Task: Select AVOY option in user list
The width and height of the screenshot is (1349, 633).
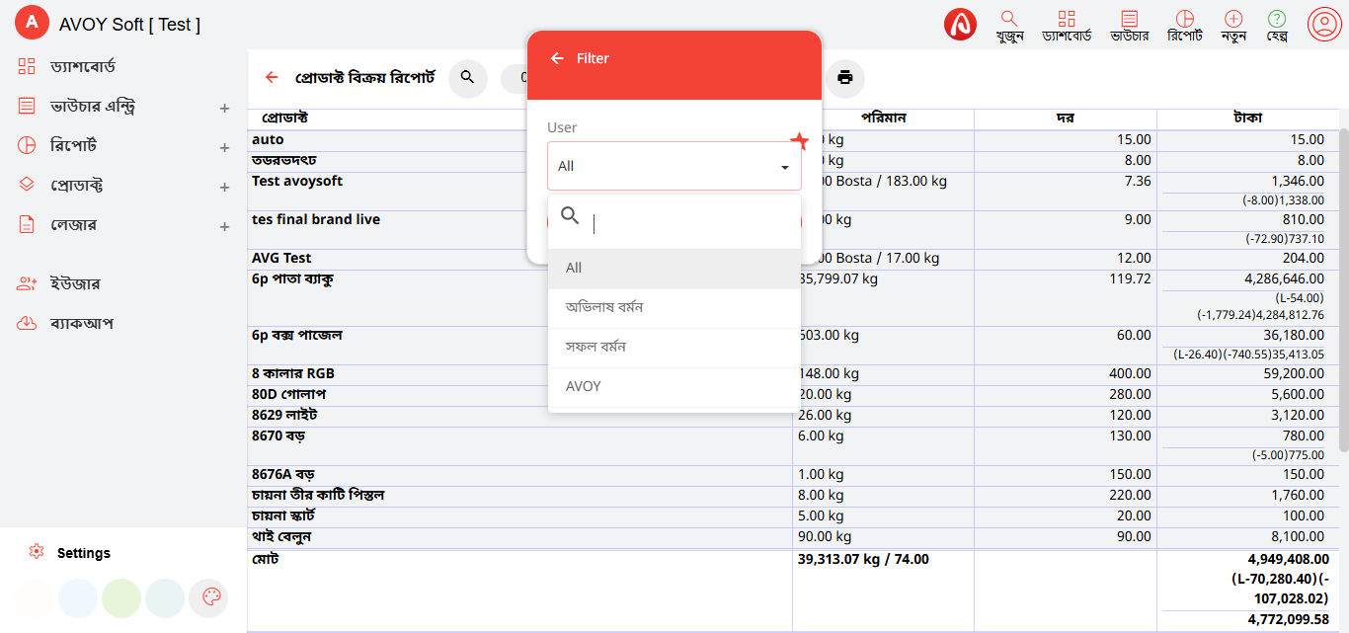Action: tap(674, 386)
